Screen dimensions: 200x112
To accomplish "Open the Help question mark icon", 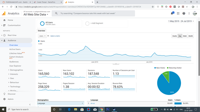I will (x=184, y=13).
